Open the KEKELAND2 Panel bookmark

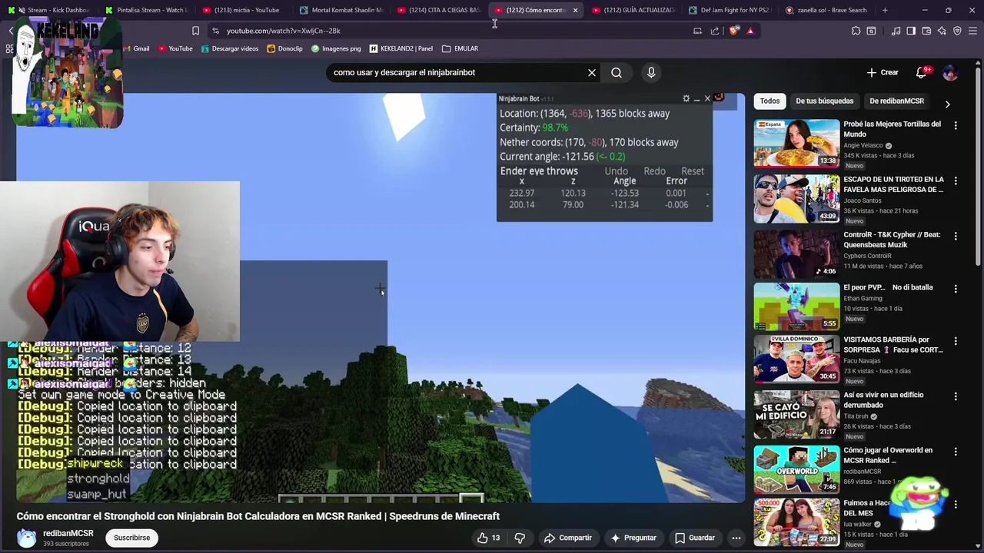click(x=401, y=48)
